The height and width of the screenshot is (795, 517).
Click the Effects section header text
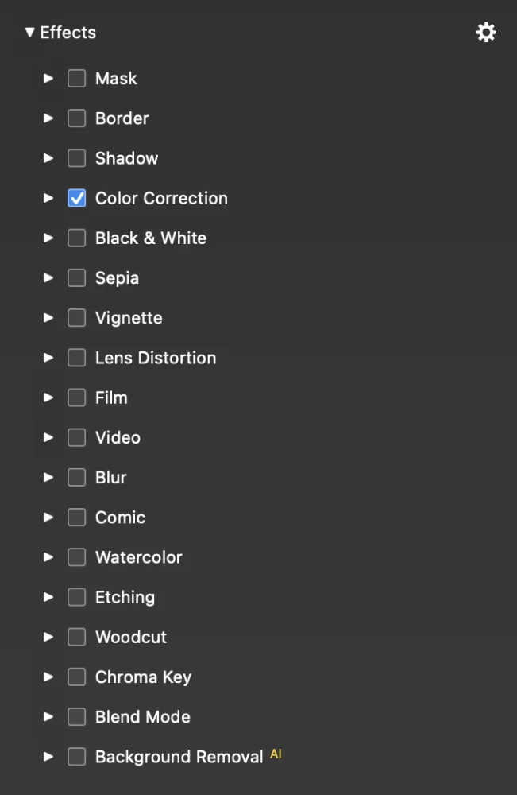[68, 33]
